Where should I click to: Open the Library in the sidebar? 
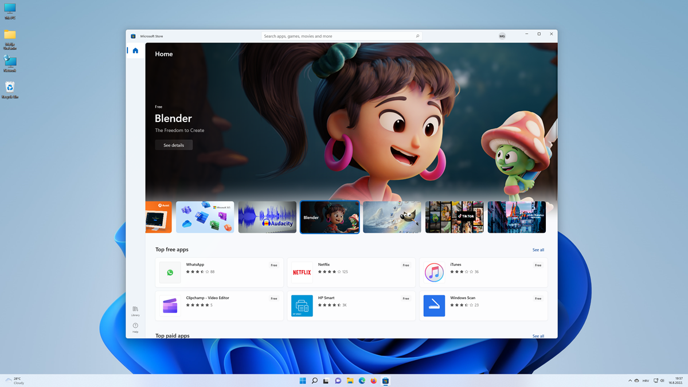pos(135,311)
